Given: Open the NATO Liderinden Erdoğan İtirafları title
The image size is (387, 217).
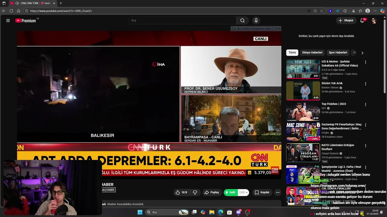Looking at the screenshot, I should [338, 147].
